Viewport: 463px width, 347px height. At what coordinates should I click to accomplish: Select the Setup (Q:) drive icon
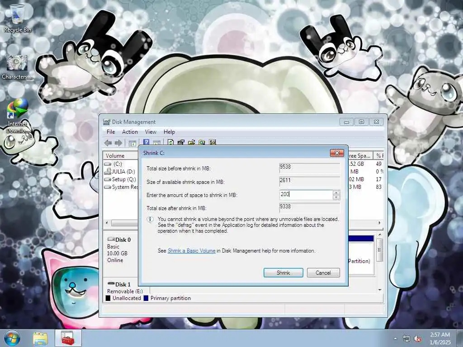[108, 179]
